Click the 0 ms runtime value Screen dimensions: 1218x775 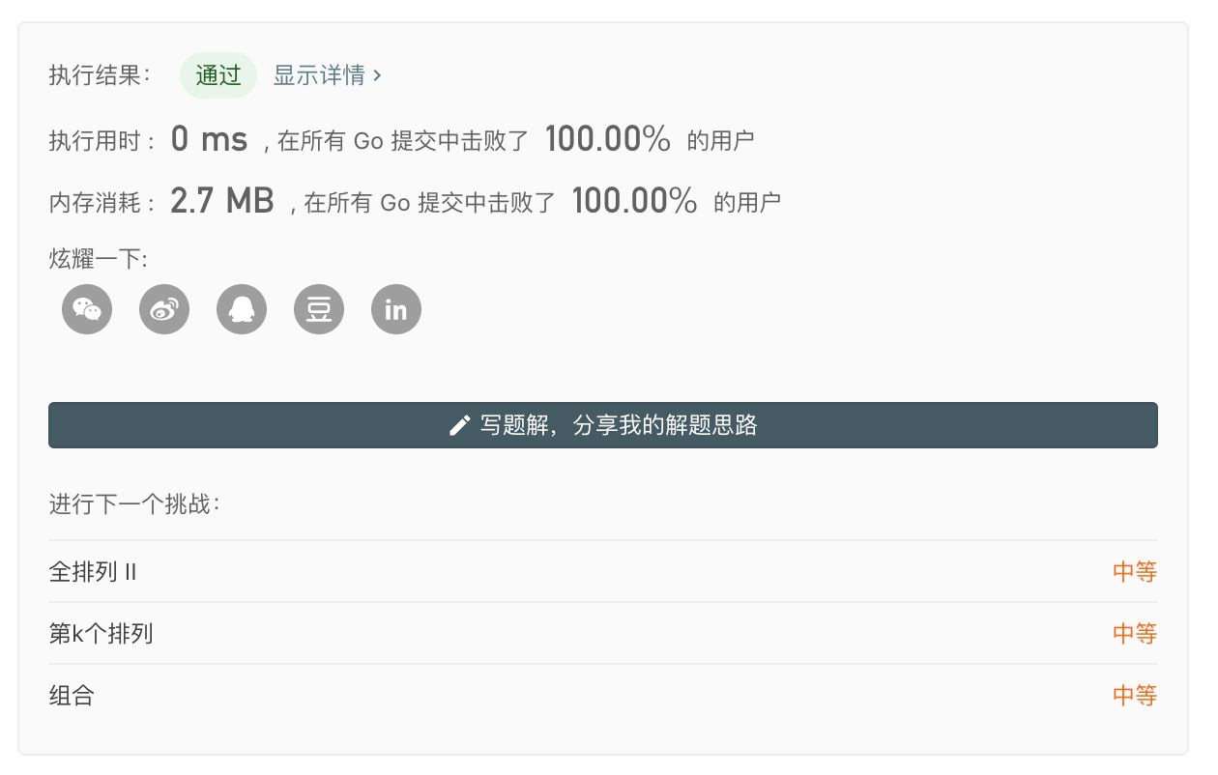(209, 140)
